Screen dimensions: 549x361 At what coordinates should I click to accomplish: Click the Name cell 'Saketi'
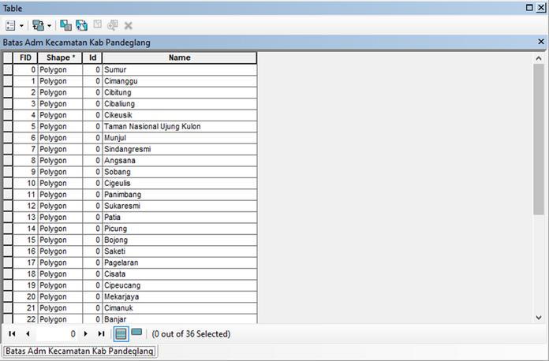180,251
